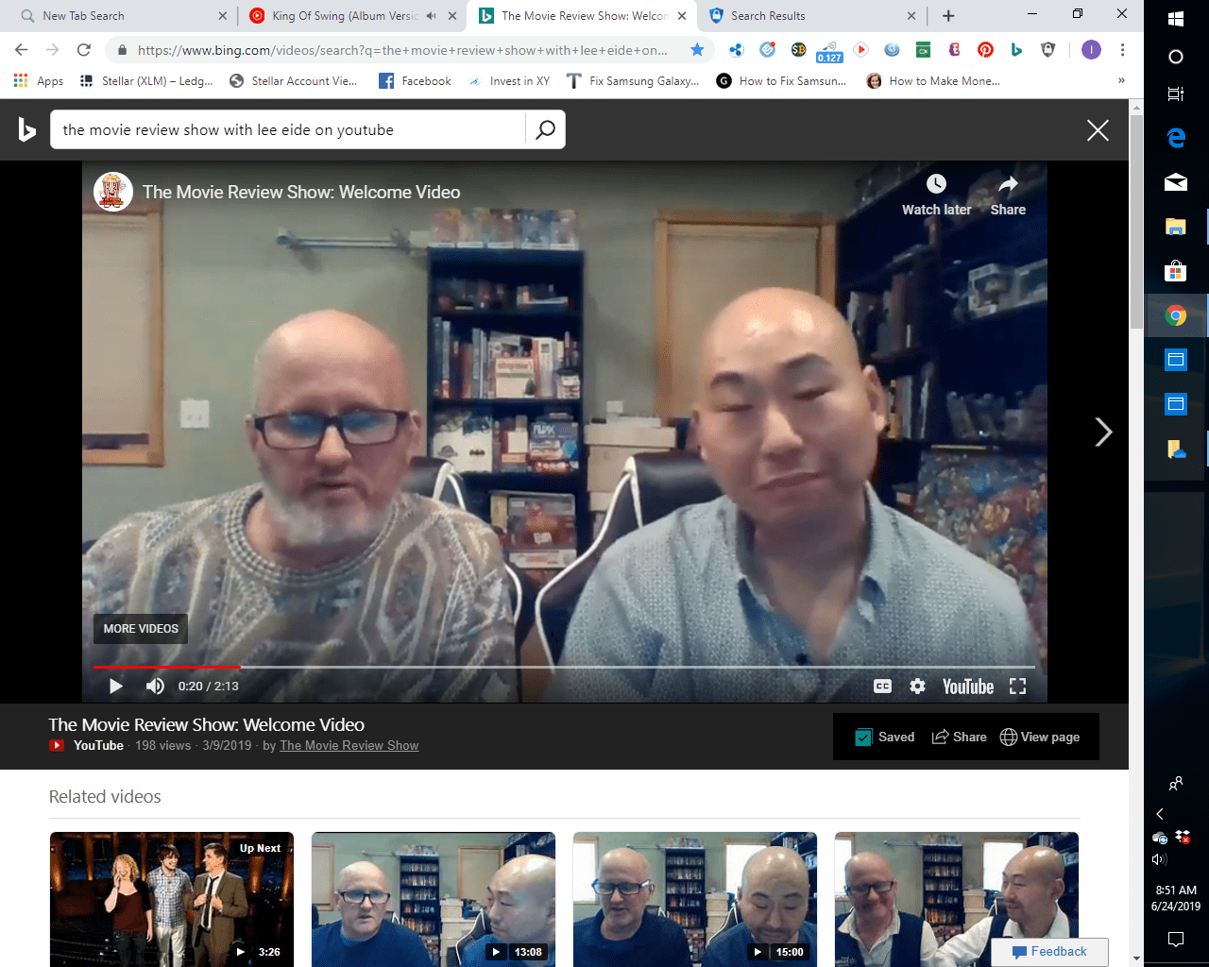The width and height of the screenshot is (1209, 967).
Task: Click the Watch later clock icon
Action: click(x=936, y=184)
